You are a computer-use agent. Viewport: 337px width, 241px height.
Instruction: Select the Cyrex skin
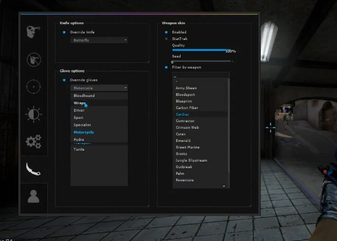(x=200, y=134)
